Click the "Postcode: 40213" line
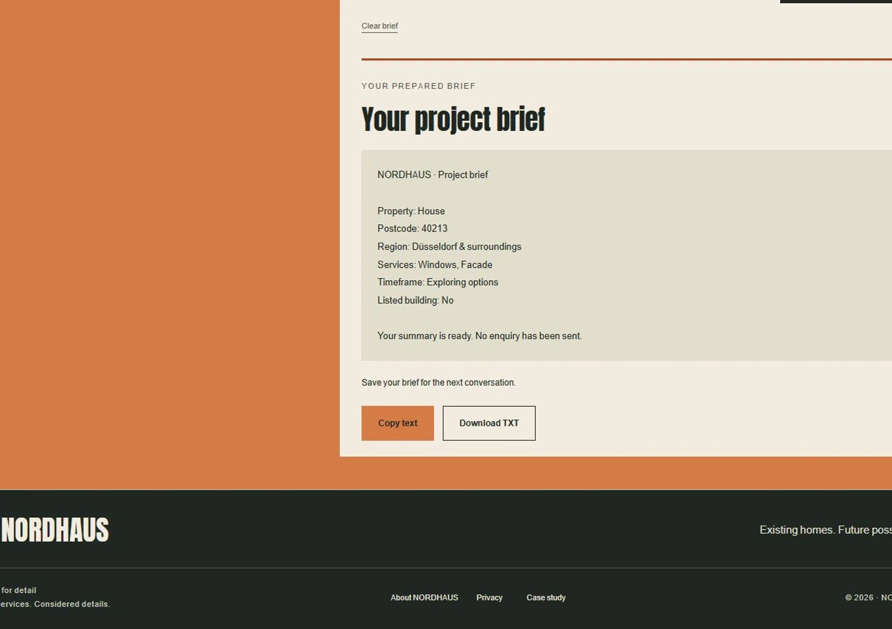The height and width of the screenshot is (629, 892). pos(412,229)
